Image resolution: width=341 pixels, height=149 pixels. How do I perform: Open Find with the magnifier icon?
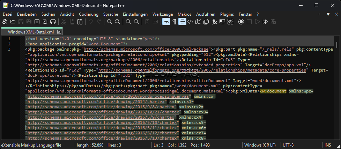109,22
